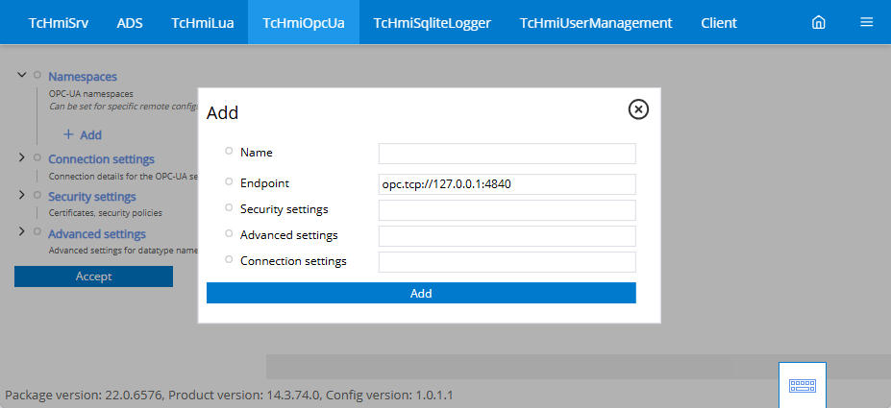Click the circle indicator beside Advanced settings in tree

37,231
